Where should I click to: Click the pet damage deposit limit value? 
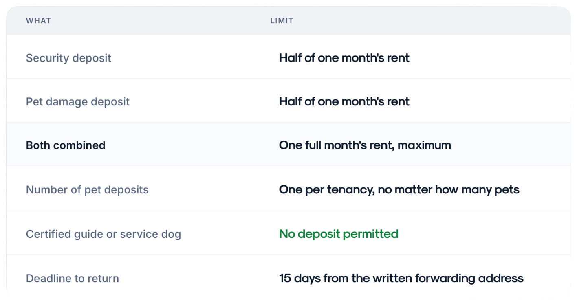point(344,101)
